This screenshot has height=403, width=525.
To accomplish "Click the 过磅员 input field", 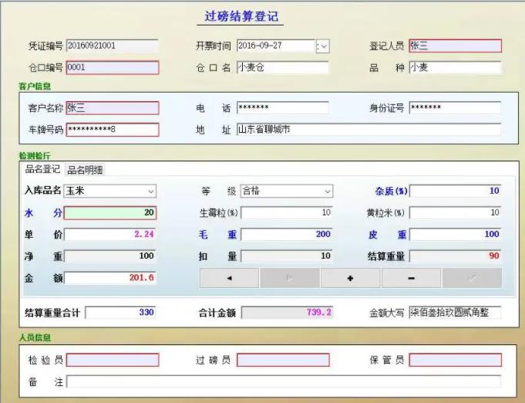I will [283, 361].
